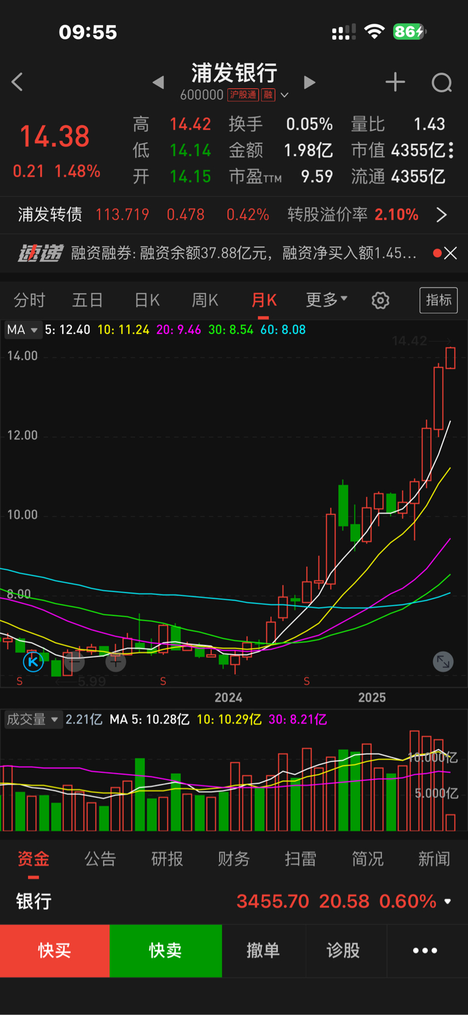This screenshot has width=468, height=1015.
Task: Close the 速递 news banner
Action: (x=450, y=253)
